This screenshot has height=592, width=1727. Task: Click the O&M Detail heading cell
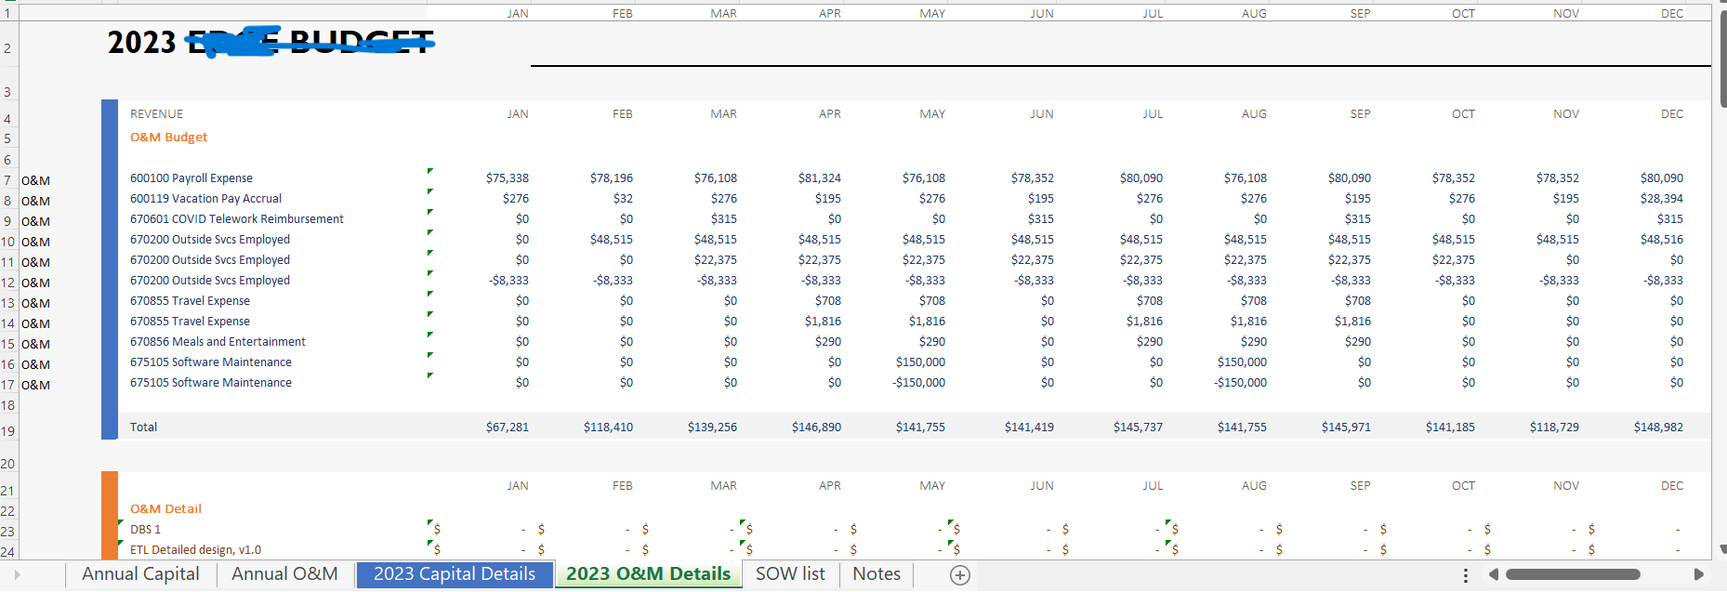(165, 509)
